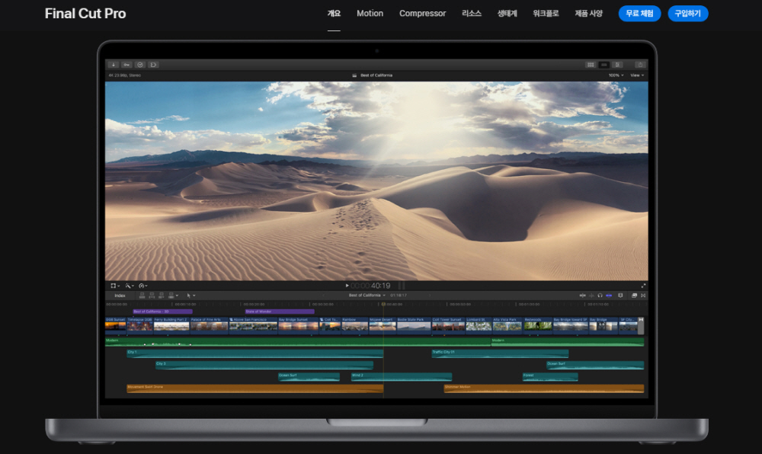Select the Rainbow clip thumbnail
Viewport: 762px width, 454px height.
click(355, 326)
